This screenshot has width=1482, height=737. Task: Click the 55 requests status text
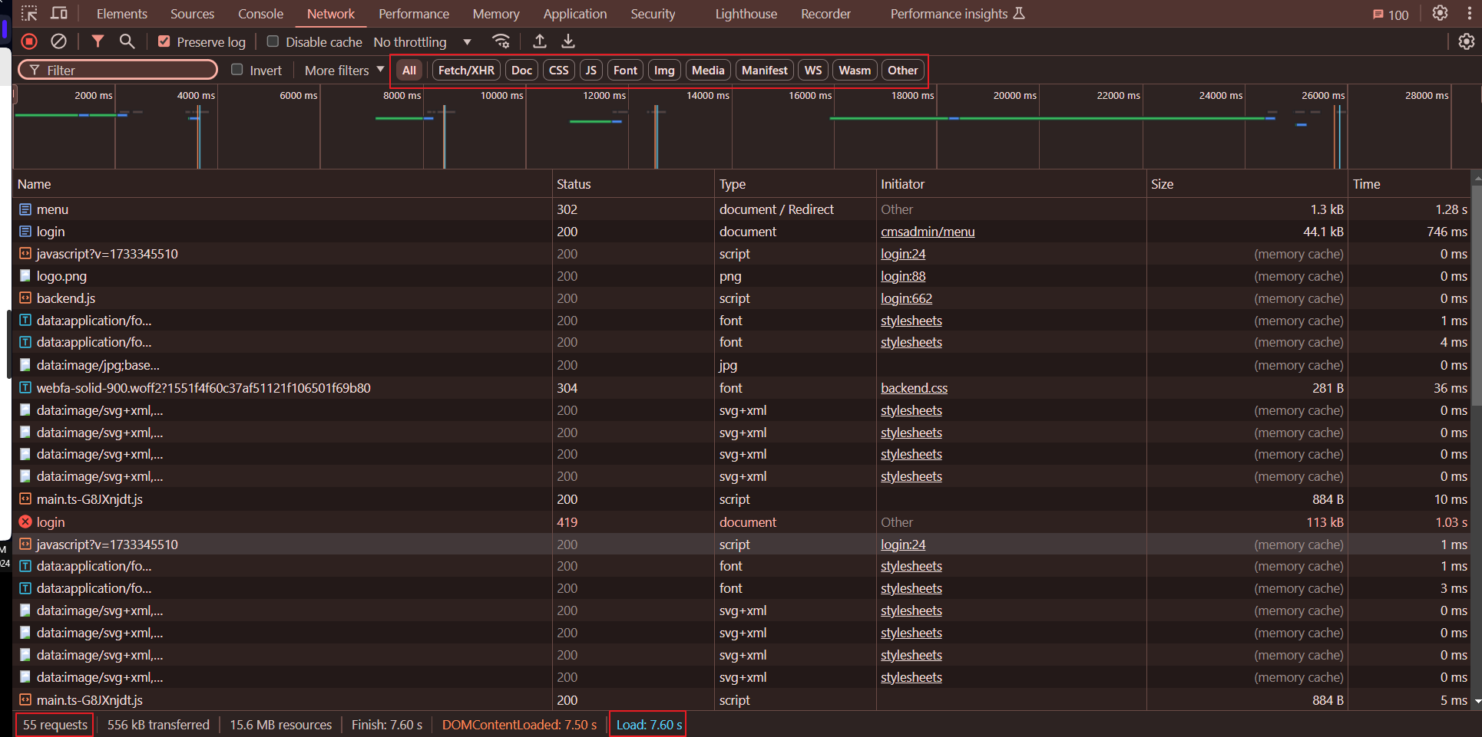coord(55,725)
